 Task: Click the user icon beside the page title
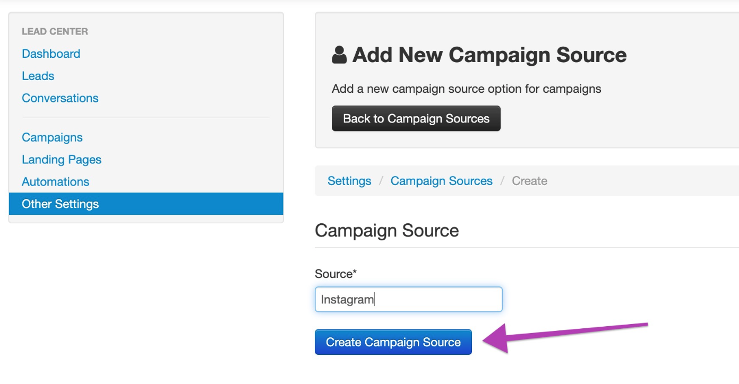(x=339, y=55)
